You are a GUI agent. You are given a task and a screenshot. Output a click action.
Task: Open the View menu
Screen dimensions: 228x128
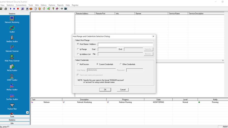coord(2,5)
